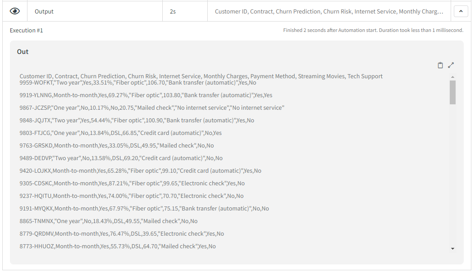Collapse the Output panel using the chevron button
Image resolution: width=475 pixels, height=273 pixels.
click(x=461, y=11)
